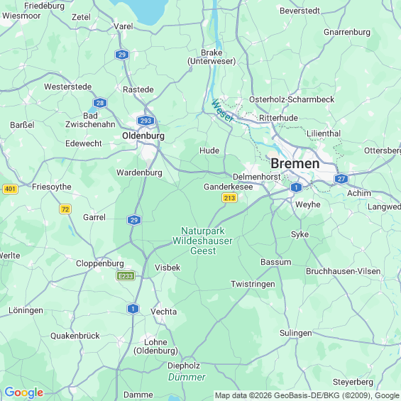This screenshot has width=401, height=401.
Task: Open the Google logo link
Action: coord(24,392)
